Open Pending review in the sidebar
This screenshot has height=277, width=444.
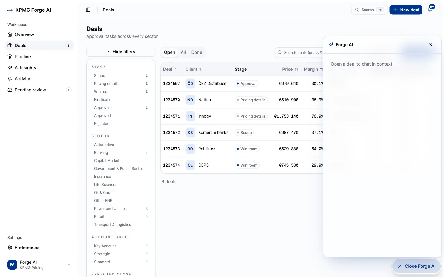[x=39, y=90]
